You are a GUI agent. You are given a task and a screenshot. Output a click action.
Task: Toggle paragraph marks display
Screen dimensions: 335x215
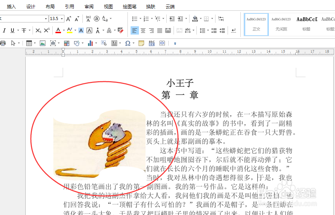[233, 30]
